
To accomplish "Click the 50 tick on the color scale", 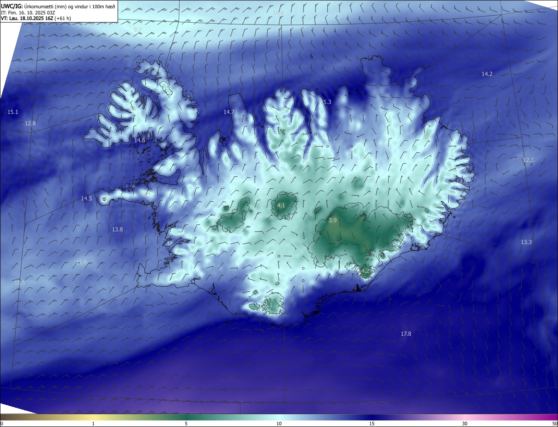I will [x=555, y=424].
